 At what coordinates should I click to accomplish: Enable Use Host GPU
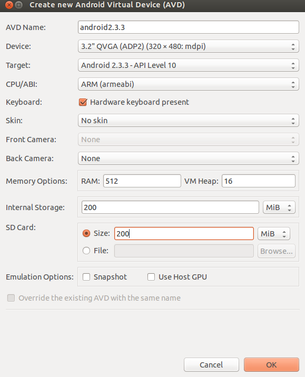click(151, 277)
